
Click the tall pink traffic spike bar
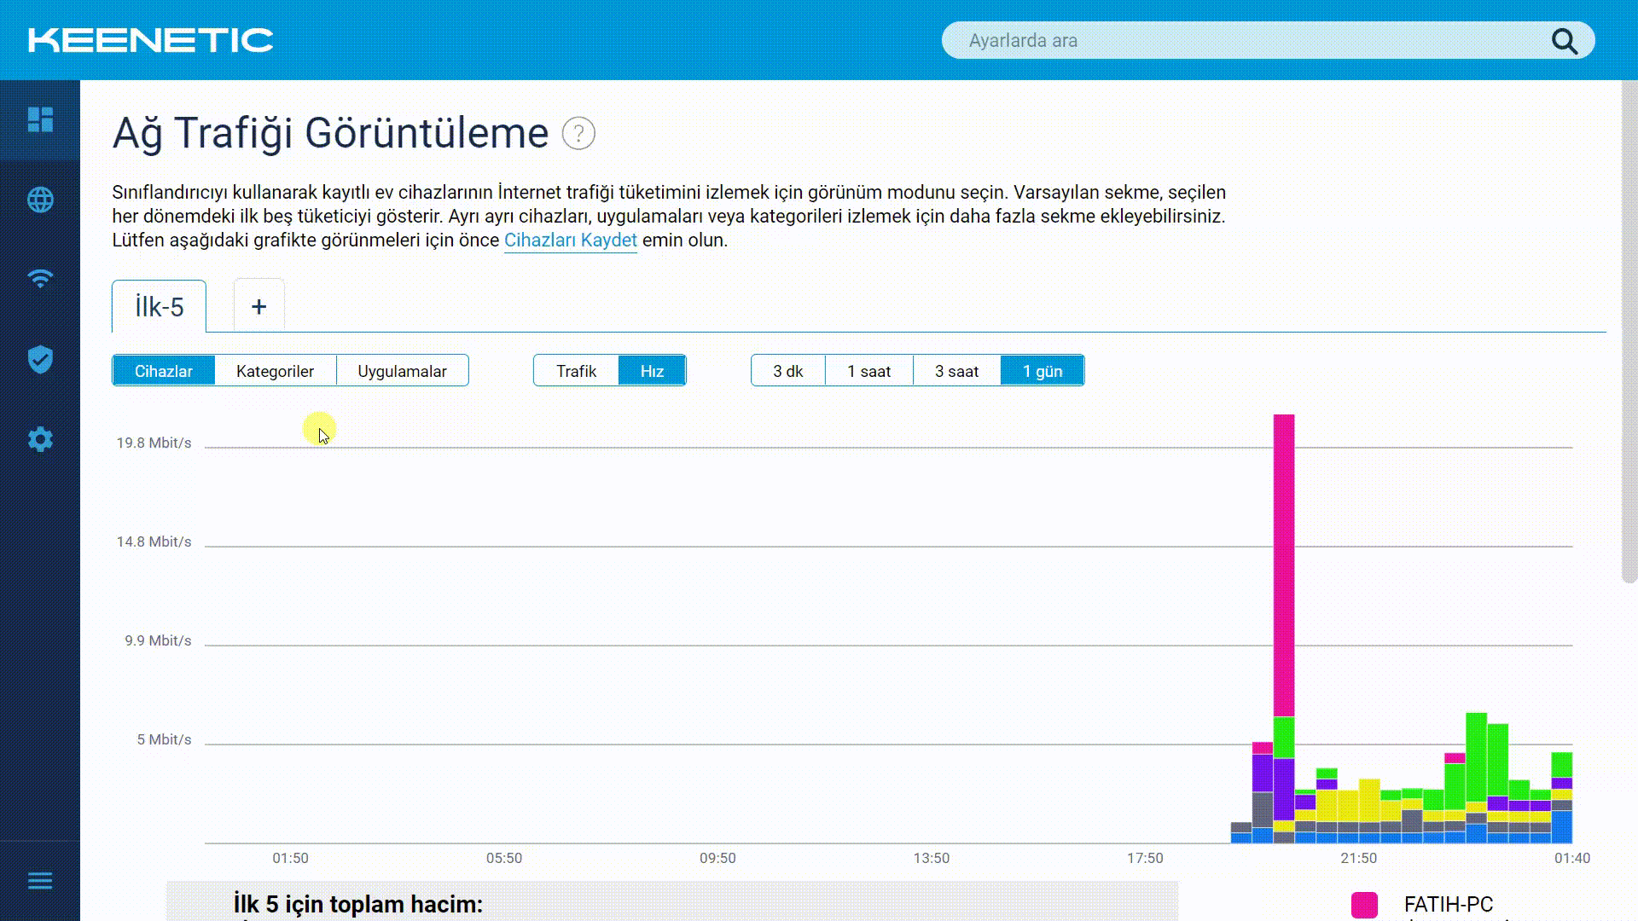pos(1284,565)
